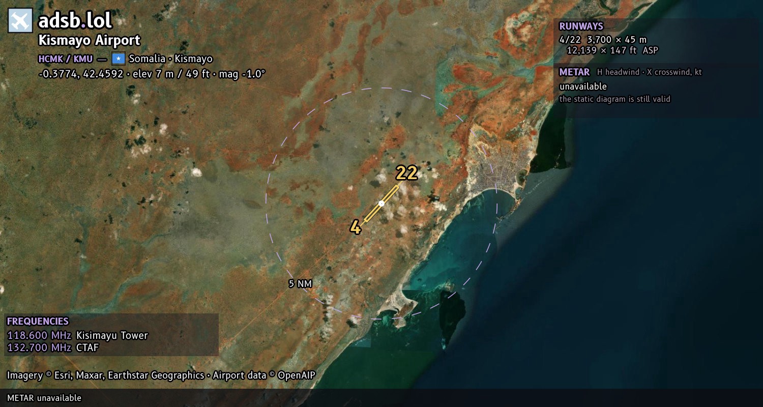Click the runway 4 end label
763x407 pixels.
356,227
